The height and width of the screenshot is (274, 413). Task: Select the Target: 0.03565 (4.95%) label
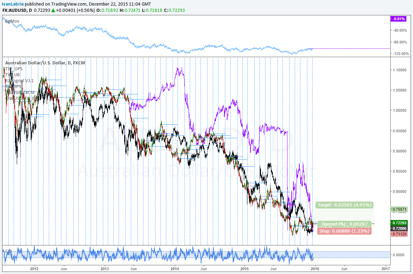coord(344,205)
